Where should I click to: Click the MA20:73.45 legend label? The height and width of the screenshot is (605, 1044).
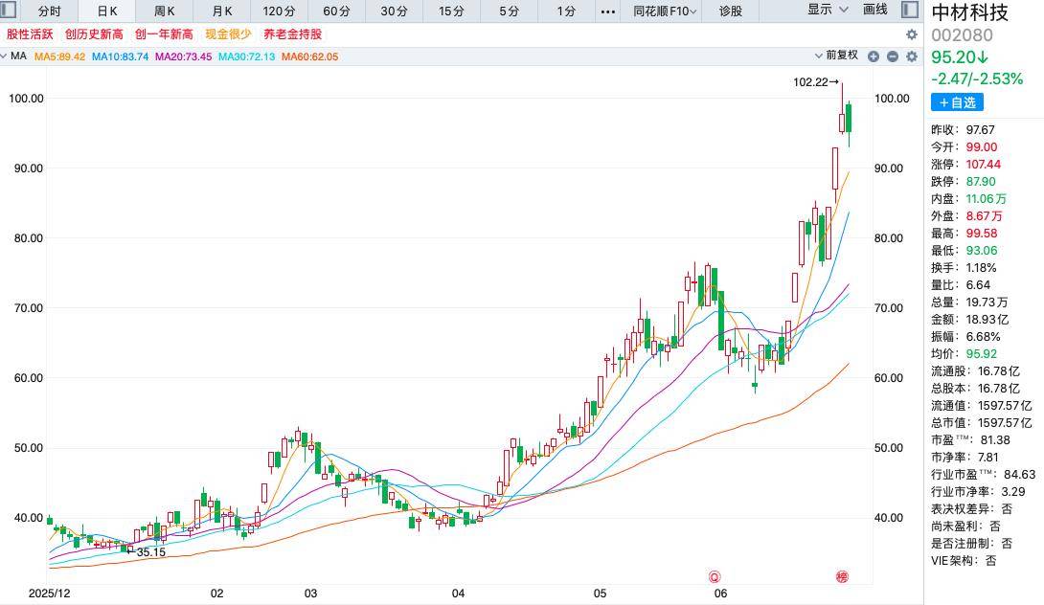[183, 56]
